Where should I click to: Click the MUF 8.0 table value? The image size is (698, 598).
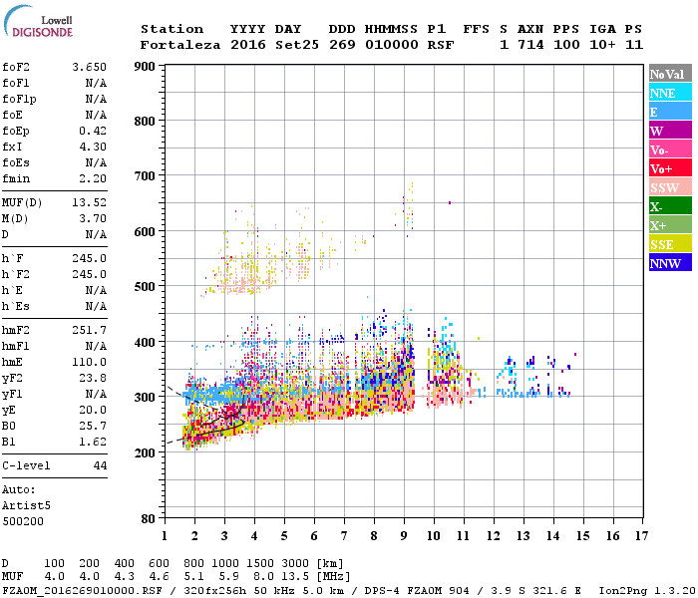point(264,577)
